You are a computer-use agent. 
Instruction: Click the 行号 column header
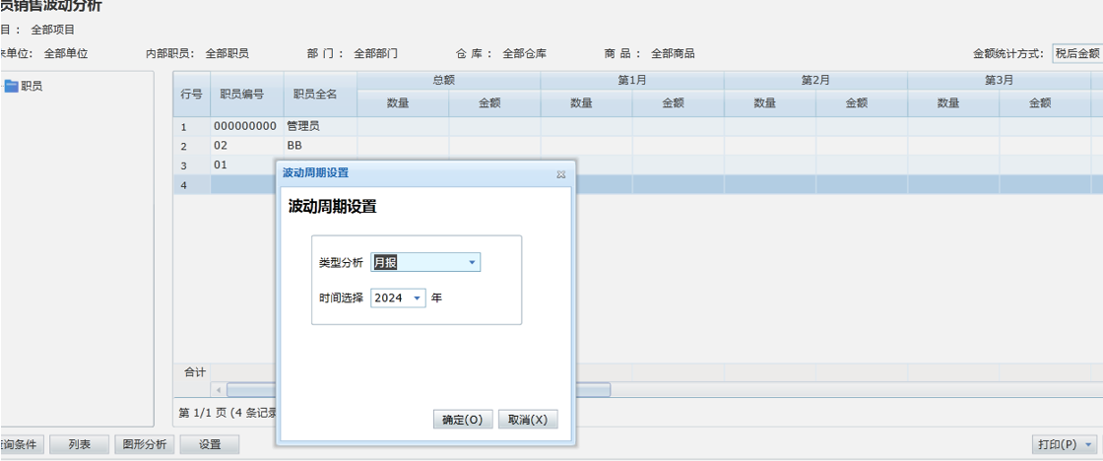point(192,94)
